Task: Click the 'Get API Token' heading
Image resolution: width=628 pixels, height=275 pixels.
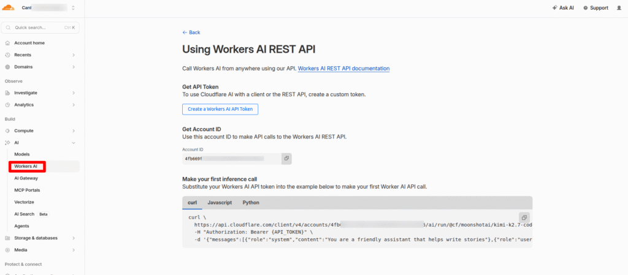Action: click(x=201, y=87)
